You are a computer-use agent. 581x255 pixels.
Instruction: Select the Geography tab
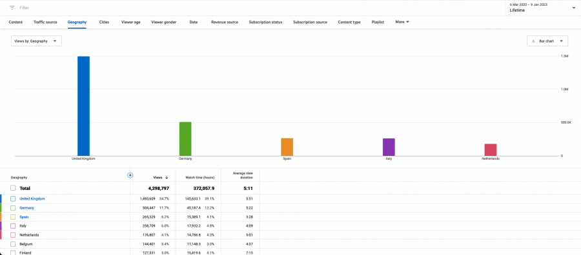77,22
